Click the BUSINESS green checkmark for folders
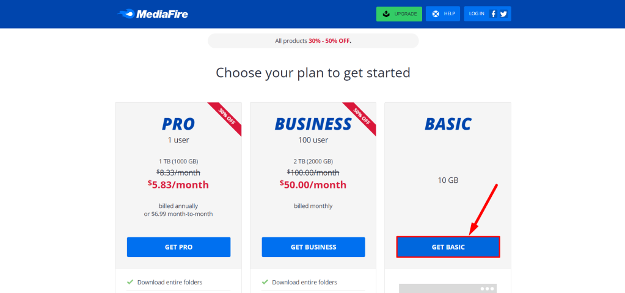625x293 pixels. 265,282
